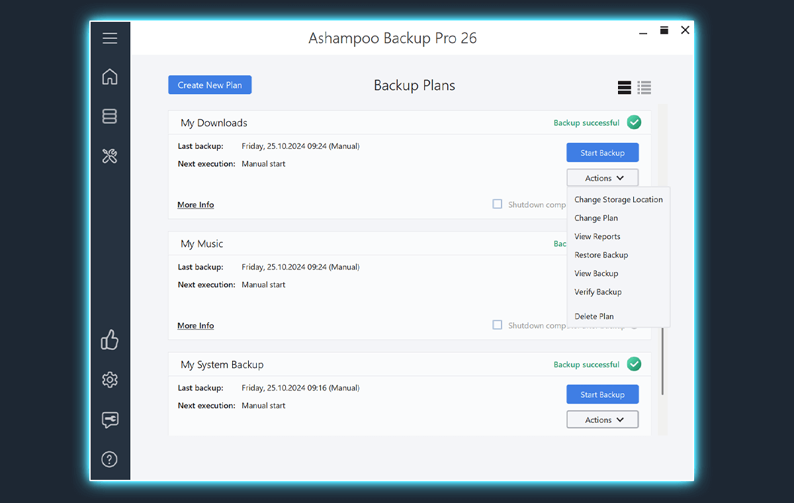Click the Create New Plan button
Screen dimensions: 794x503
[210, 85]
